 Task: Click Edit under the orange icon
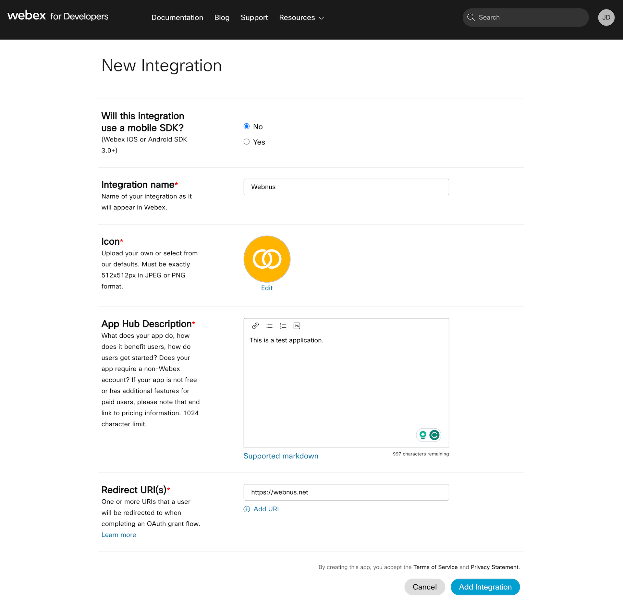click(267, 288)
